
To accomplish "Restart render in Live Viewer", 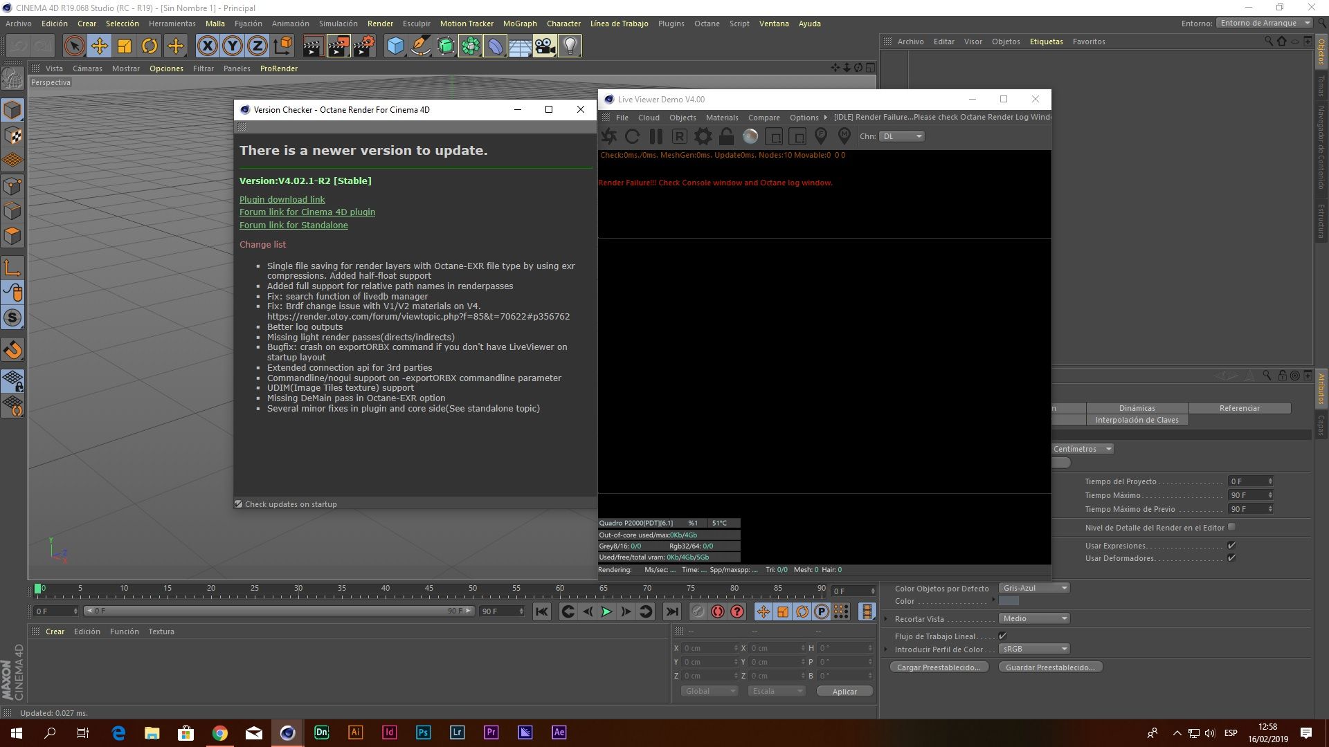I will tap(633, 136).
